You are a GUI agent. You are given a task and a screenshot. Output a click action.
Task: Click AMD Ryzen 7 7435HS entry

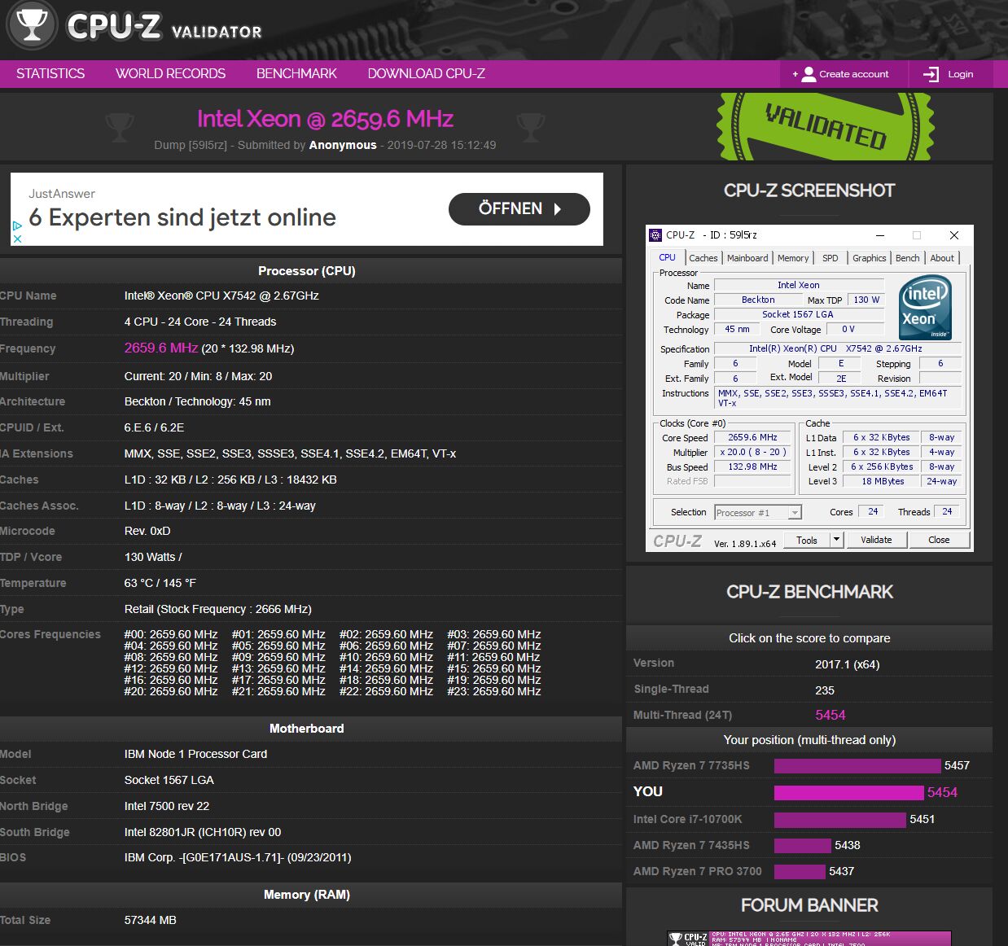[691, 845]
